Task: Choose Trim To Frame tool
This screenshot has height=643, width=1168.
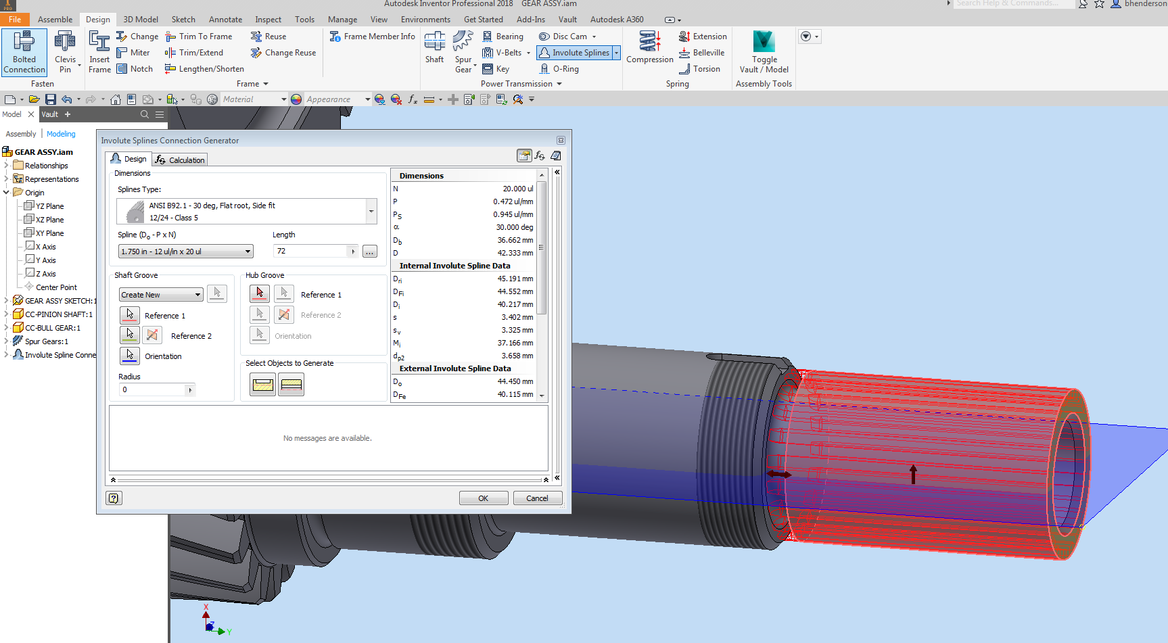Action: coord(199,37)
